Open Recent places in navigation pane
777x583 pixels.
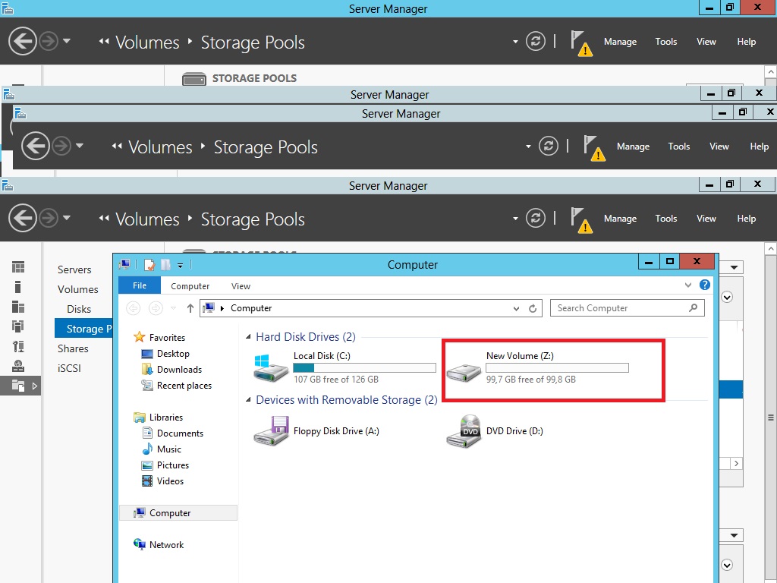pyautogui.click(x=184, y=385)
